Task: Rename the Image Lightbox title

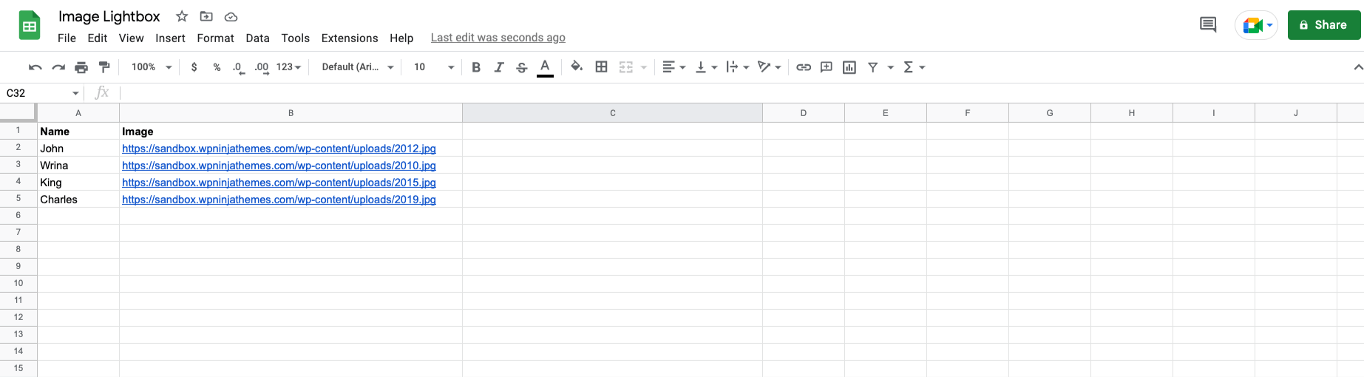Action: (109, 16)
